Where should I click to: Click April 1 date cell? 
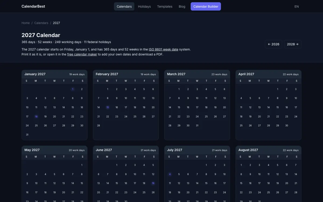[x=278, y=89]
